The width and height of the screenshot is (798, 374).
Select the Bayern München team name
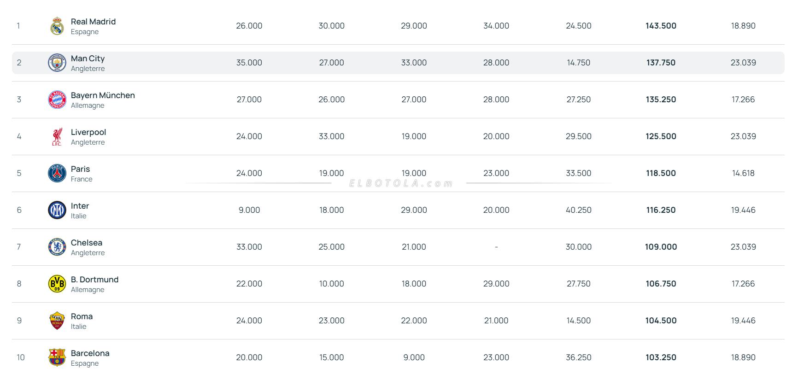pyautogui.click(x=103, y=95)
